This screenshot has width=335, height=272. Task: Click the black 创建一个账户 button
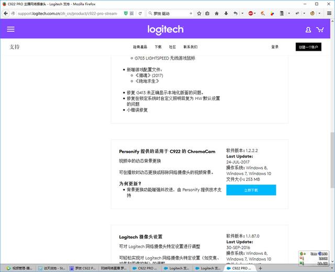pos(308,47)
